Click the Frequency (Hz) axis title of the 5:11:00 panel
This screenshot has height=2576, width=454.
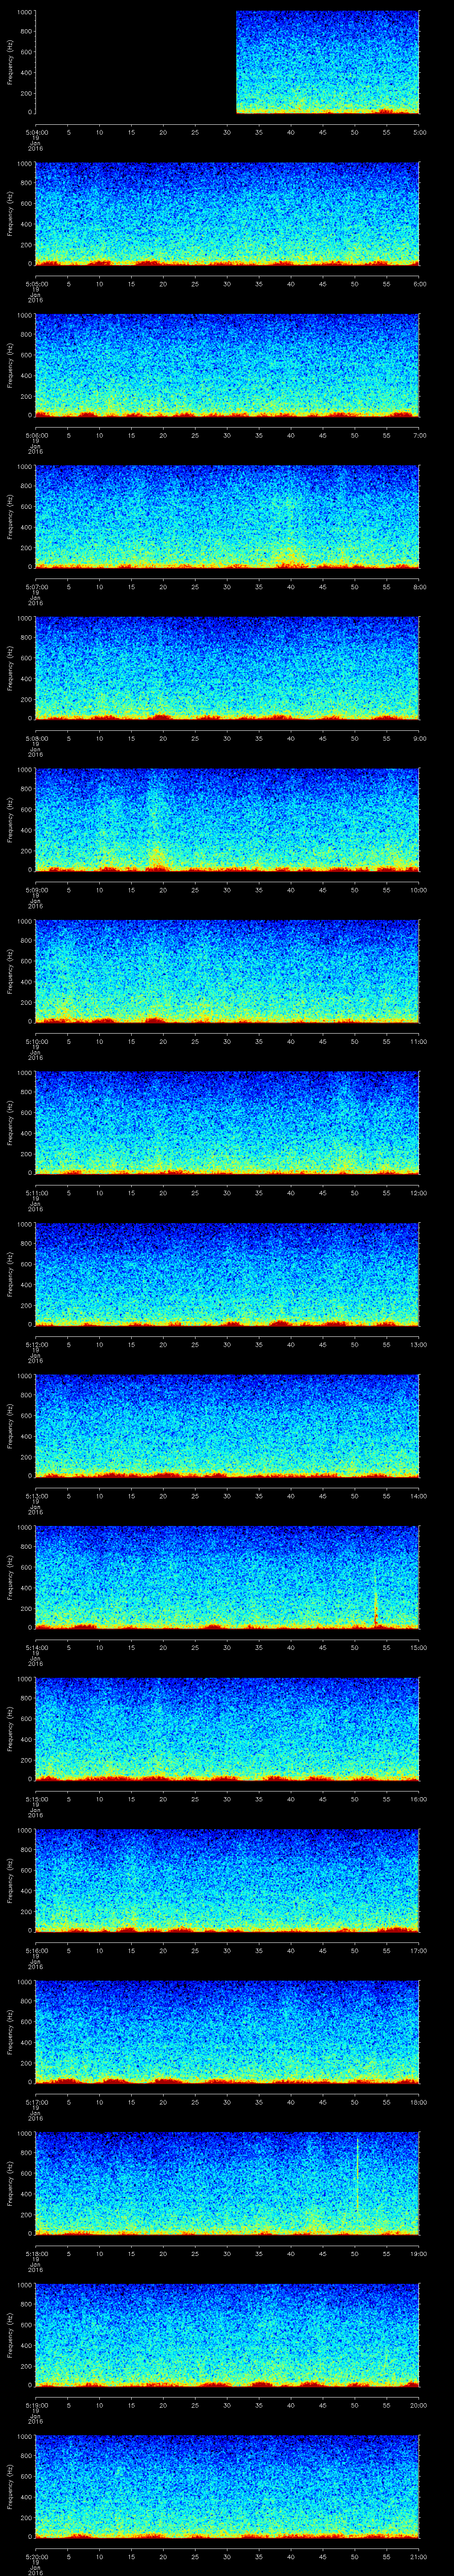(x=10, y=1123)
